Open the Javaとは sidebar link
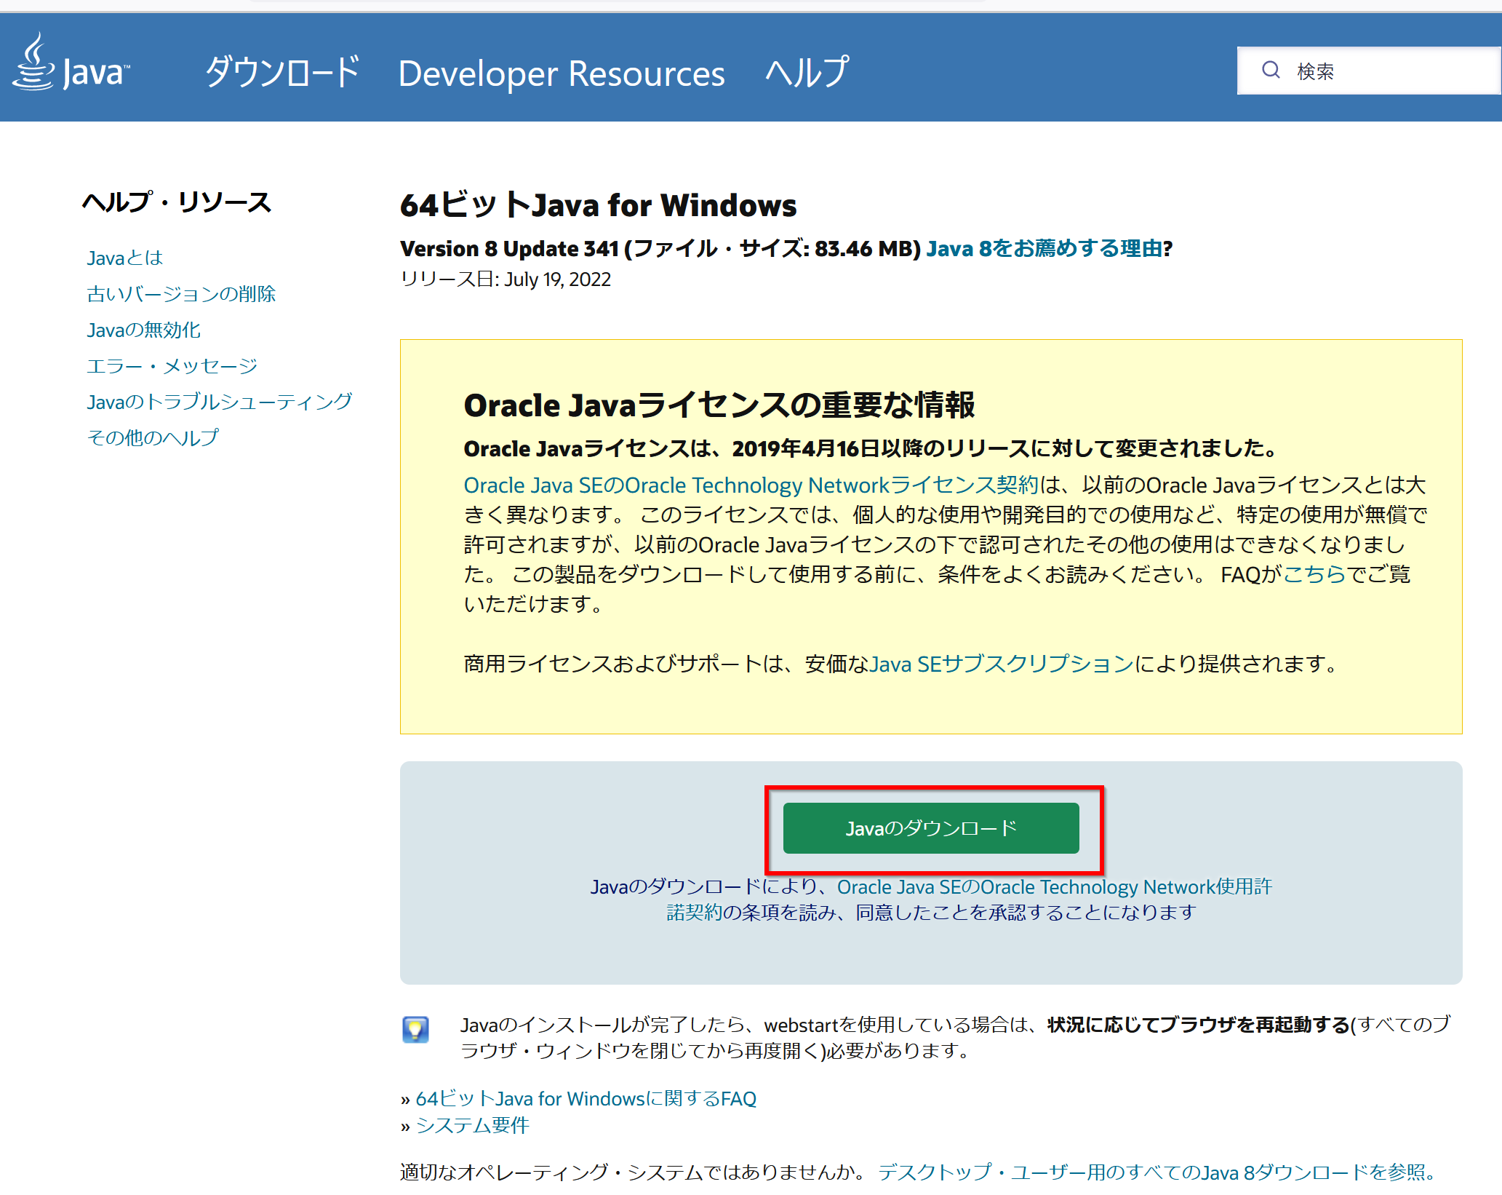The height and width of the screenshot is (1195, 1502). point(124,258)
